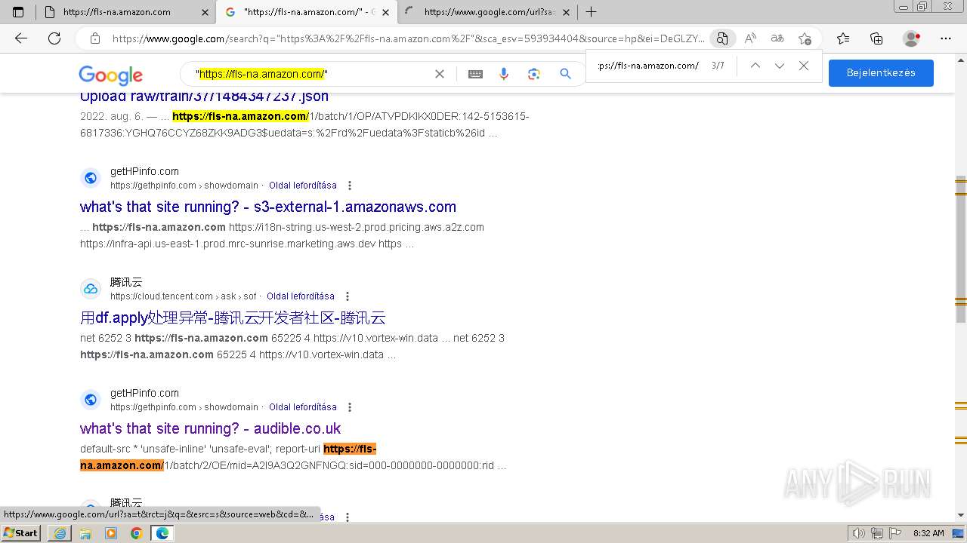
Task: Click the find-on-page icon in address bar
Action: coord(722,38)
